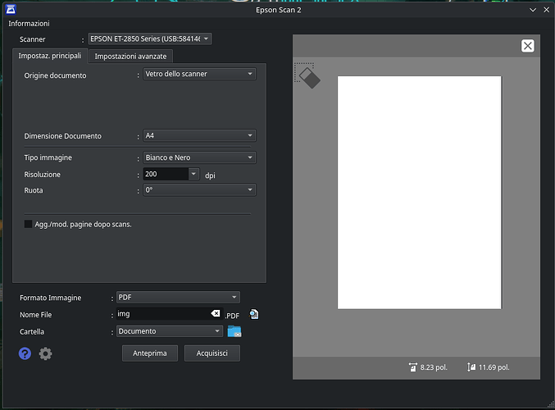Click the file name settings document icon

[254, 314]
